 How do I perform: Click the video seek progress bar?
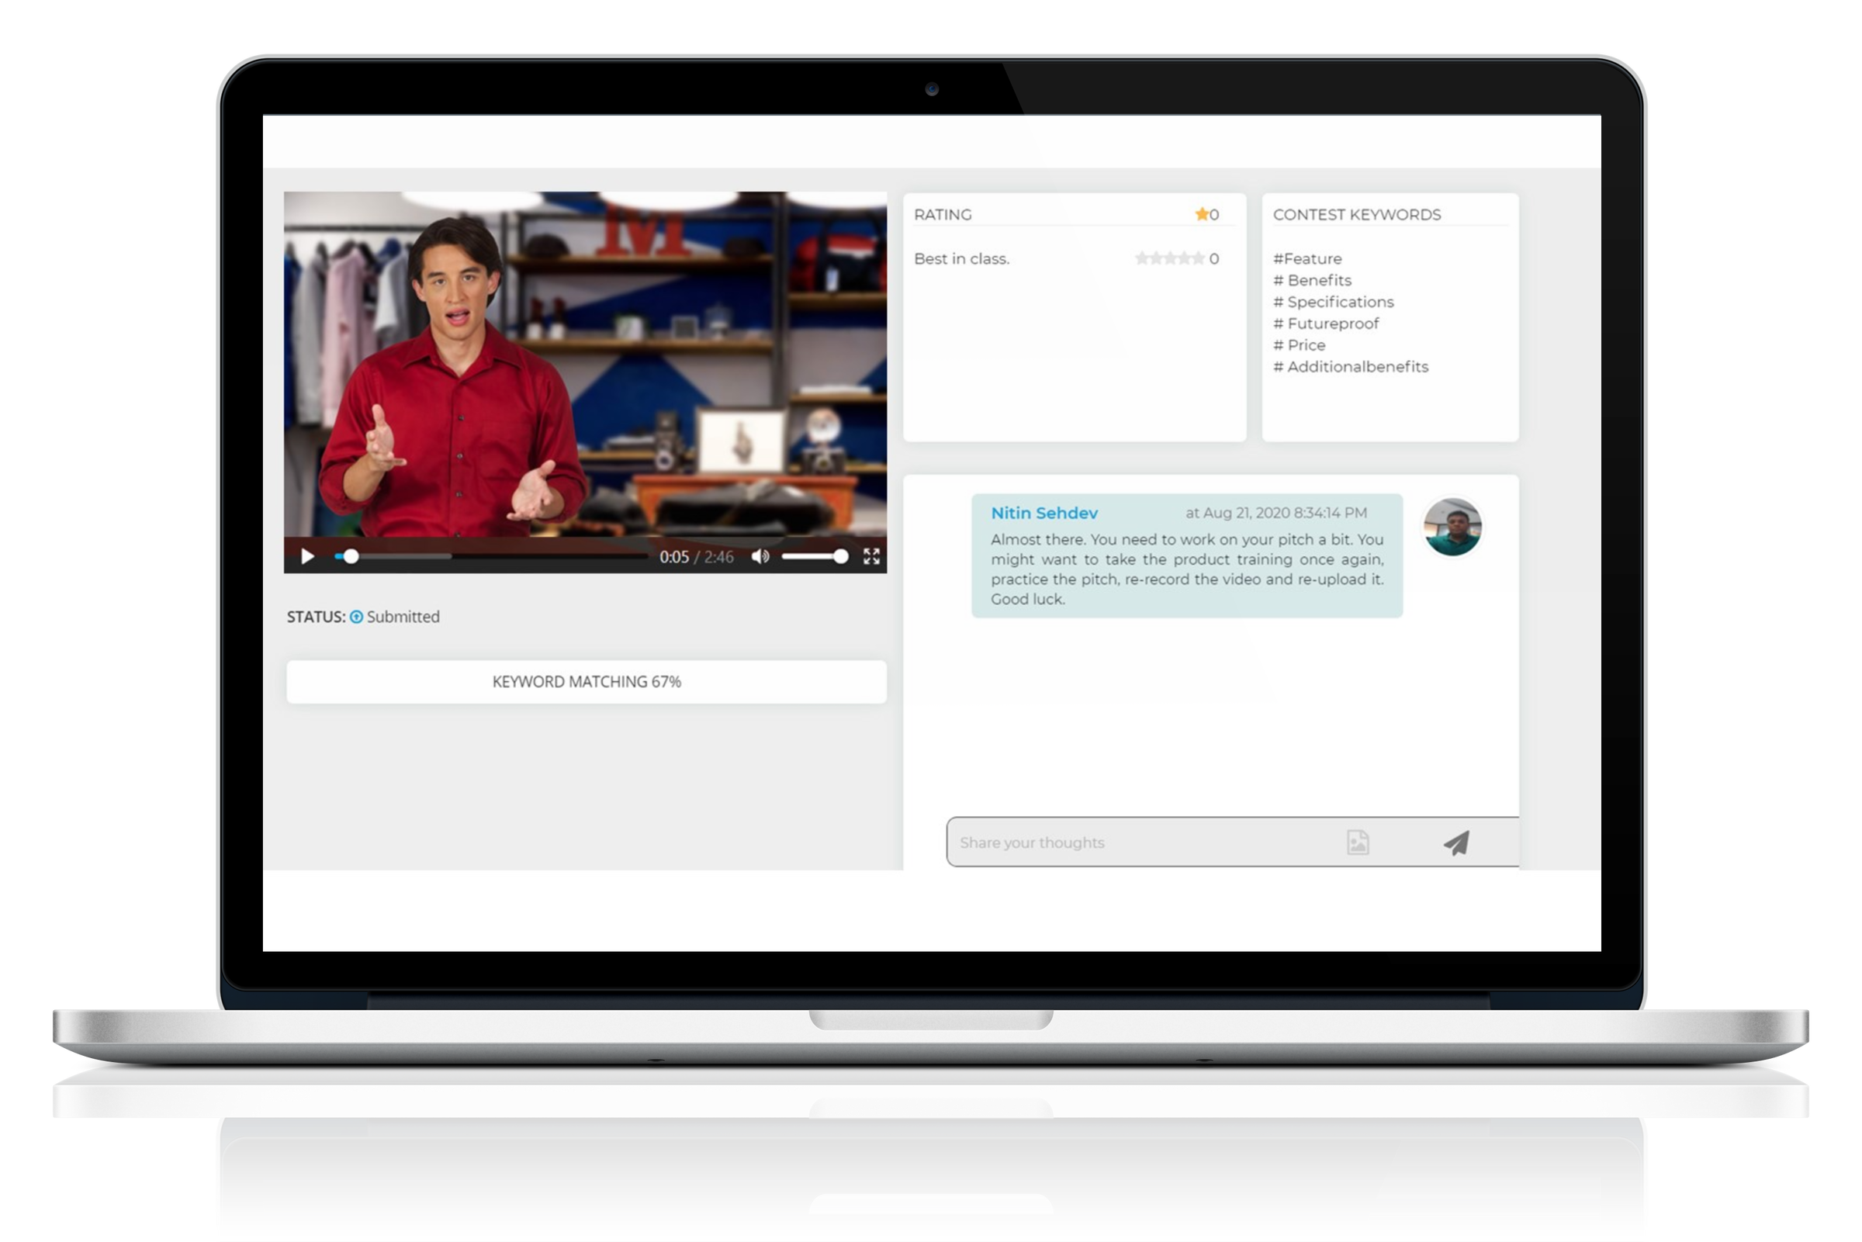point(491,557)
